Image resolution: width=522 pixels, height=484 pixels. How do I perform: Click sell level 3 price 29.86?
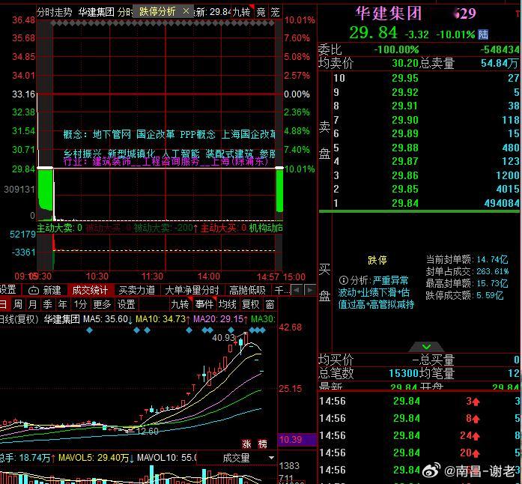(405, 175)
